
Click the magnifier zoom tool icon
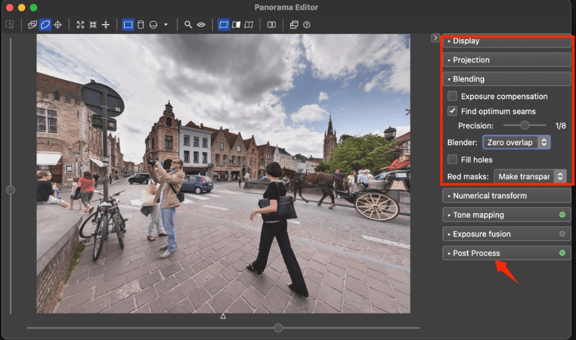point(188,25)
